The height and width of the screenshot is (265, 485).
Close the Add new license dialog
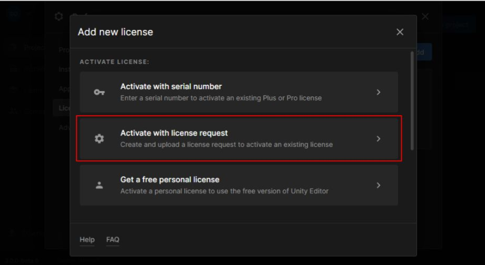400,32
